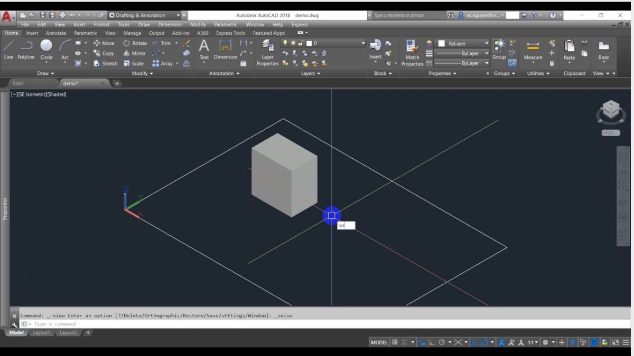Click the SE Isometric view label
The width and height of the screenshot is (634, 356).
(32, 94)
